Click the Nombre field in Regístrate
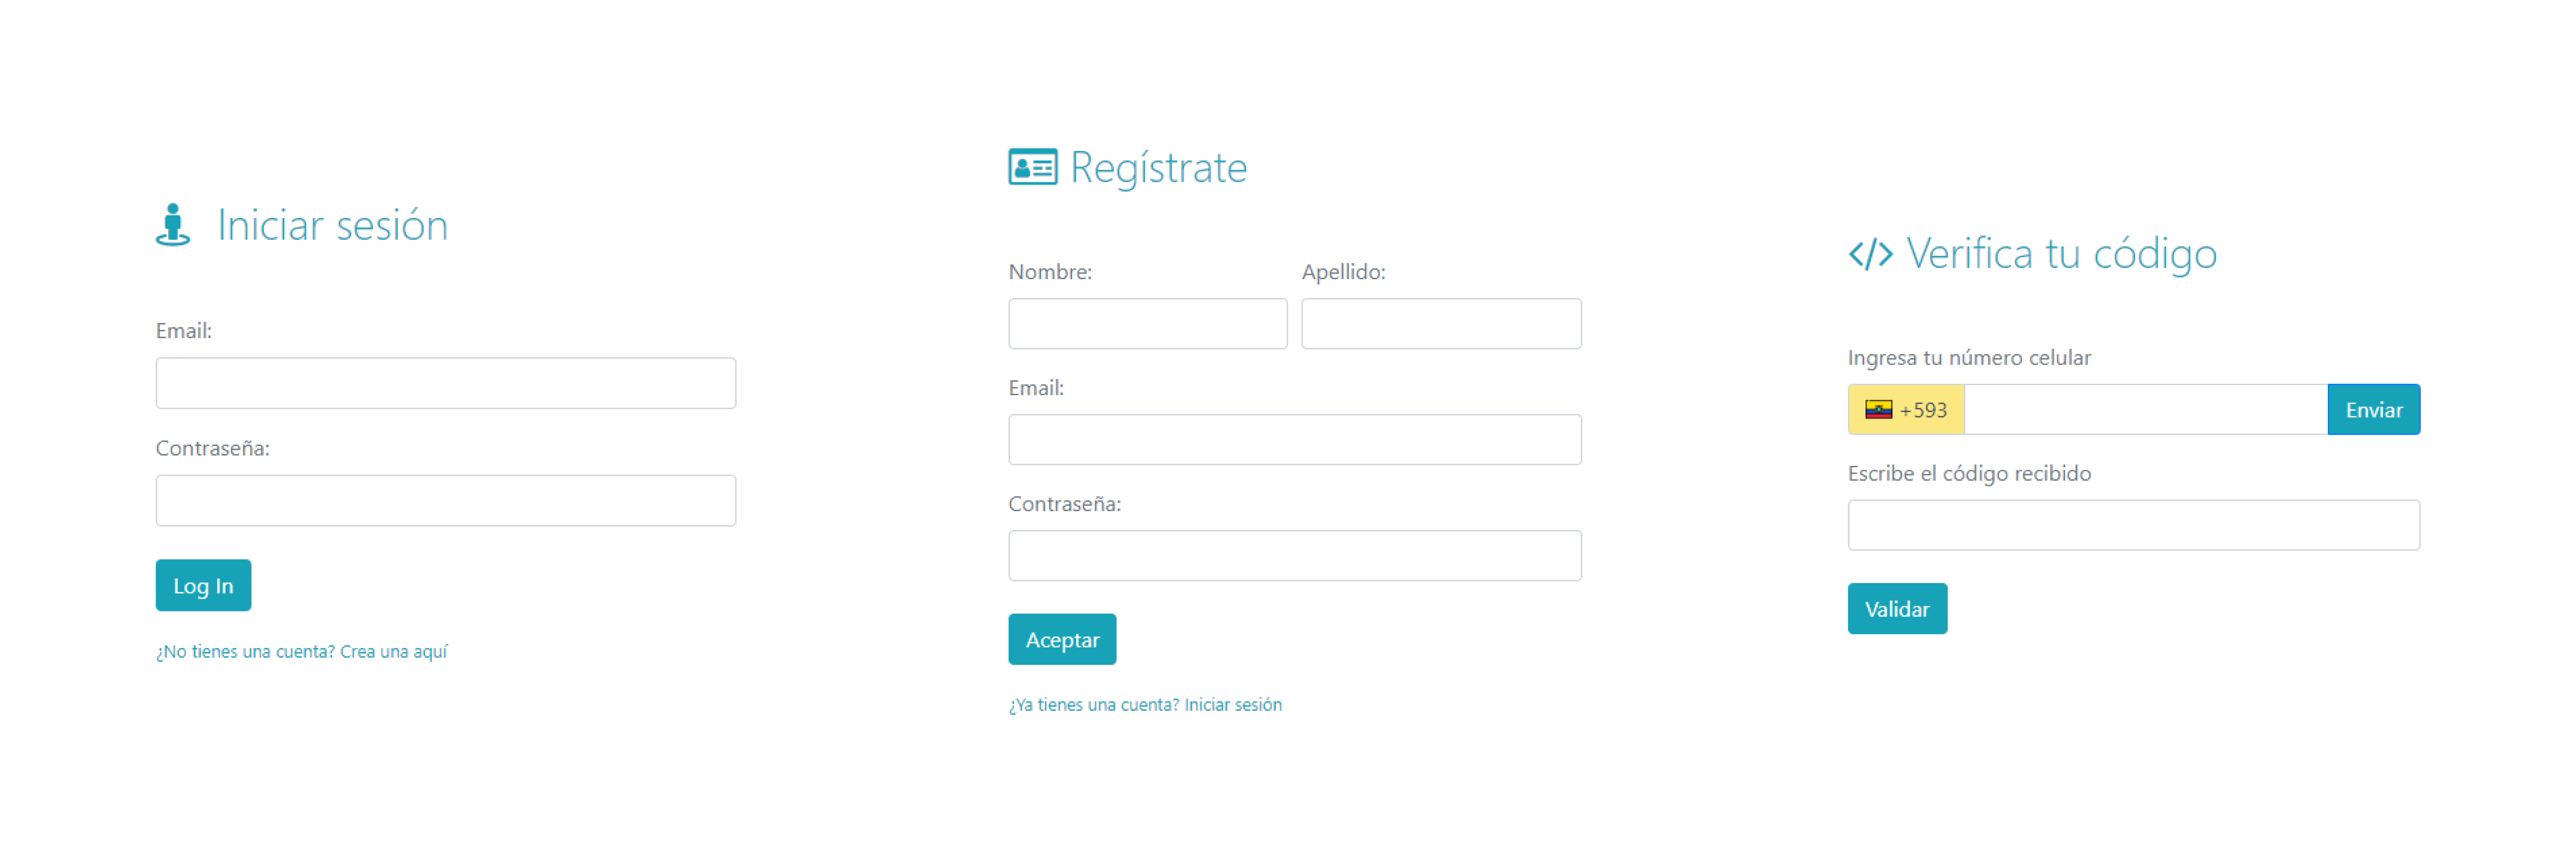2576x851 pixels. 1147,323
